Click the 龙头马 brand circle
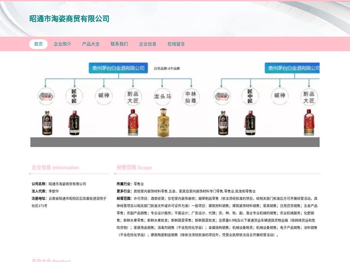 point(162,97)
